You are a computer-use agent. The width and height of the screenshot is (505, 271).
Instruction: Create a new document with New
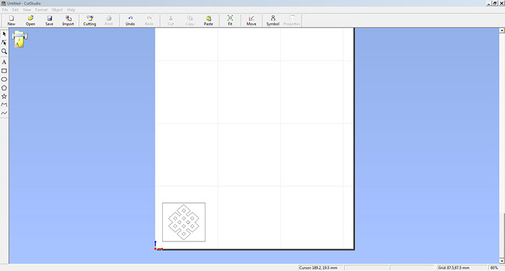pyautogui.click(x=11, y=21)
